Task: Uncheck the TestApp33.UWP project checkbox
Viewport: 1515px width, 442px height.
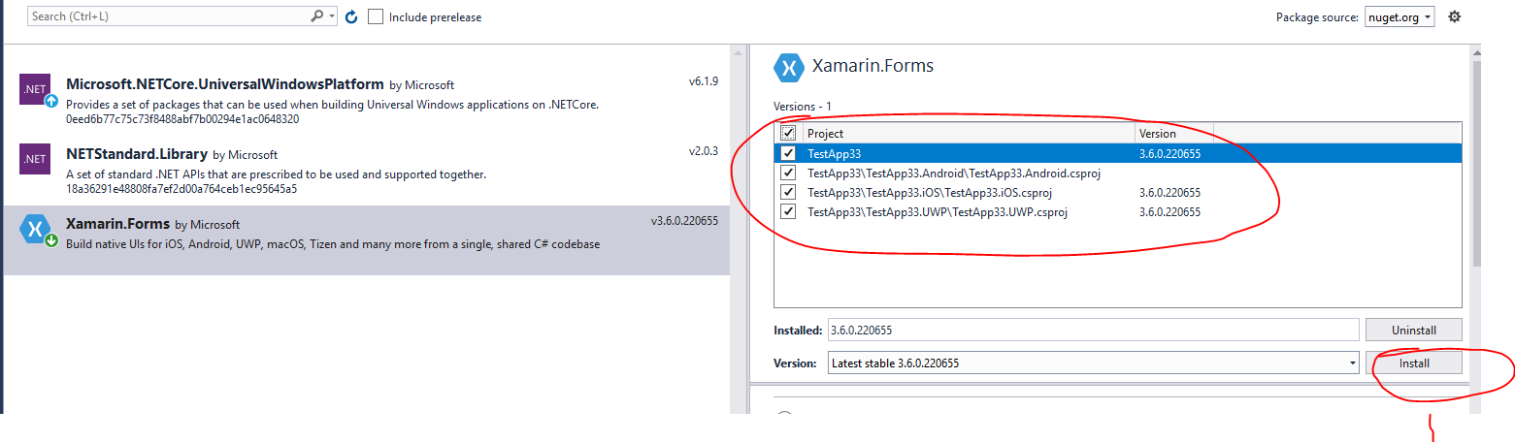Action: 788,211
